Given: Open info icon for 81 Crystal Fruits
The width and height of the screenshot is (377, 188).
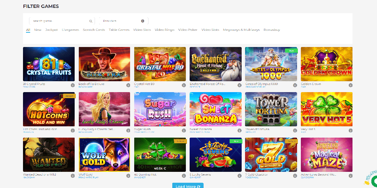Looking at the screenshot, I should [72, 85].
